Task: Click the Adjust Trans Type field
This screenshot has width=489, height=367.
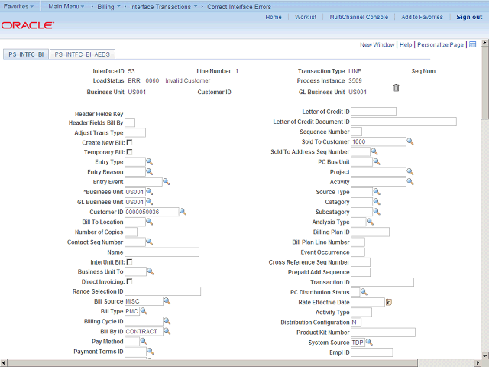Action: pos(135,132)
